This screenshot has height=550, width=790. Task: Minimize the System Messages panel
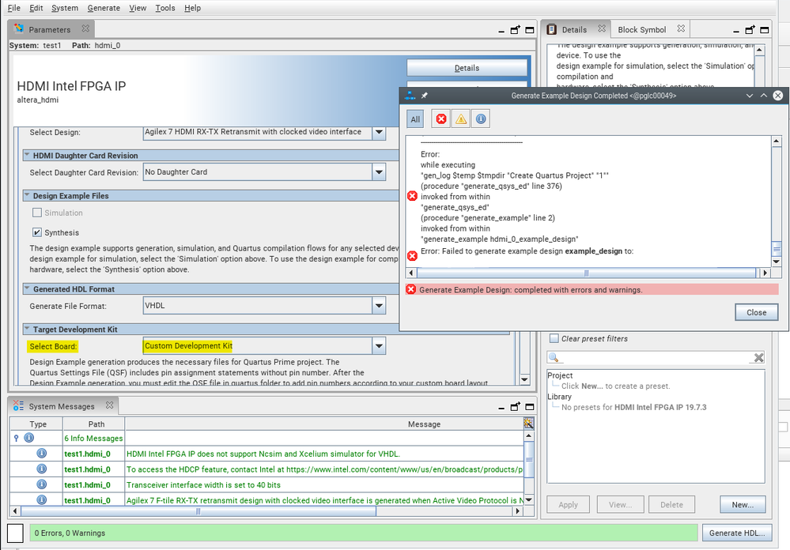pos(501,408)
